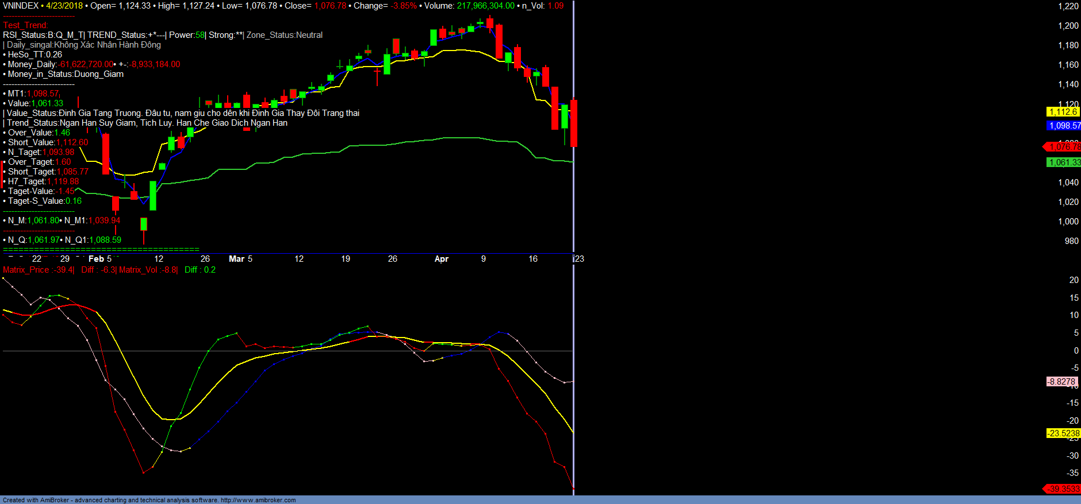Click the yellow 1,112.6 price axis label
Viewport: 1081px width, 504px height.
pyautogui.click(x=1063, y=112)
